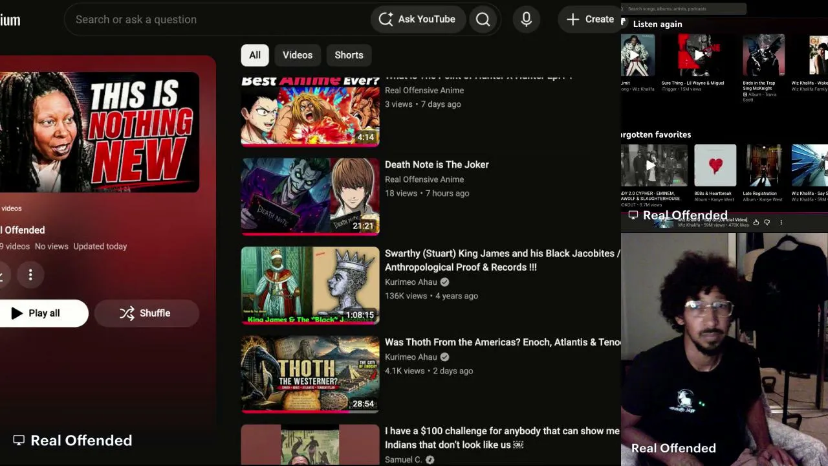Click 'Birds in the Trap Sing McKnight' title
The height and width of the screenshot is (466, 828).
[x=759, y=85]
